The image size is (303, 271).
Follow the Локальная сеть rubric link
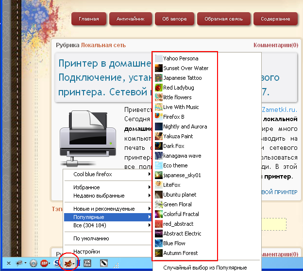click(x=103, y=45)
